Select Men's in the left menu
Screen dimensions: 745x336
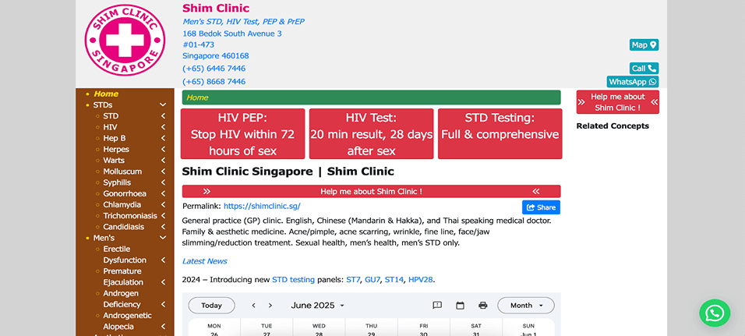[x=104, y=238]
